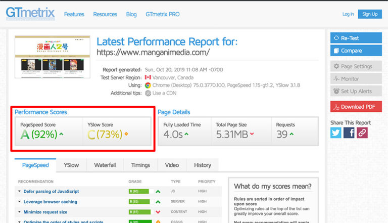Image resolution: width=388 pixels, height=223 pixels.
Task: Click Defer parsing of JavaScript link
Action: coord(51,191)
